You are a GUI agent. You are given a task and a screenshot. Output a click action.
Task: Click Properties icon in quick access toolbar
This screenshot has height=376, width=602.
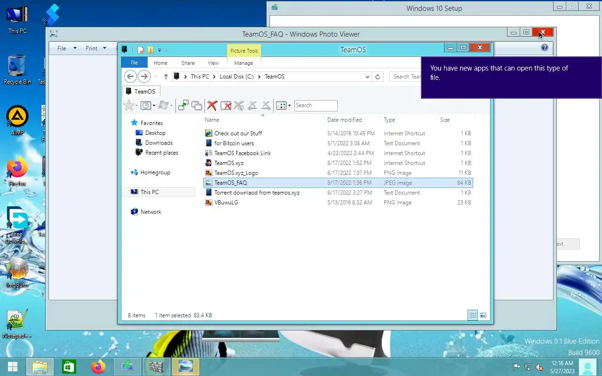(x=140, y=49)
